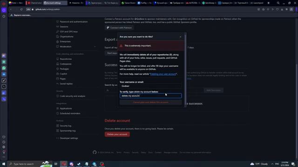
Task: Click the VPN badge in address bar
Action: click(28, 9)
